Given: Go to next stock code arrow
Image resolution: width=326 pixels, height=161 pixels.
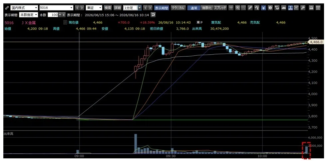Looking at the screenshot, I should [x=82, y=8].
